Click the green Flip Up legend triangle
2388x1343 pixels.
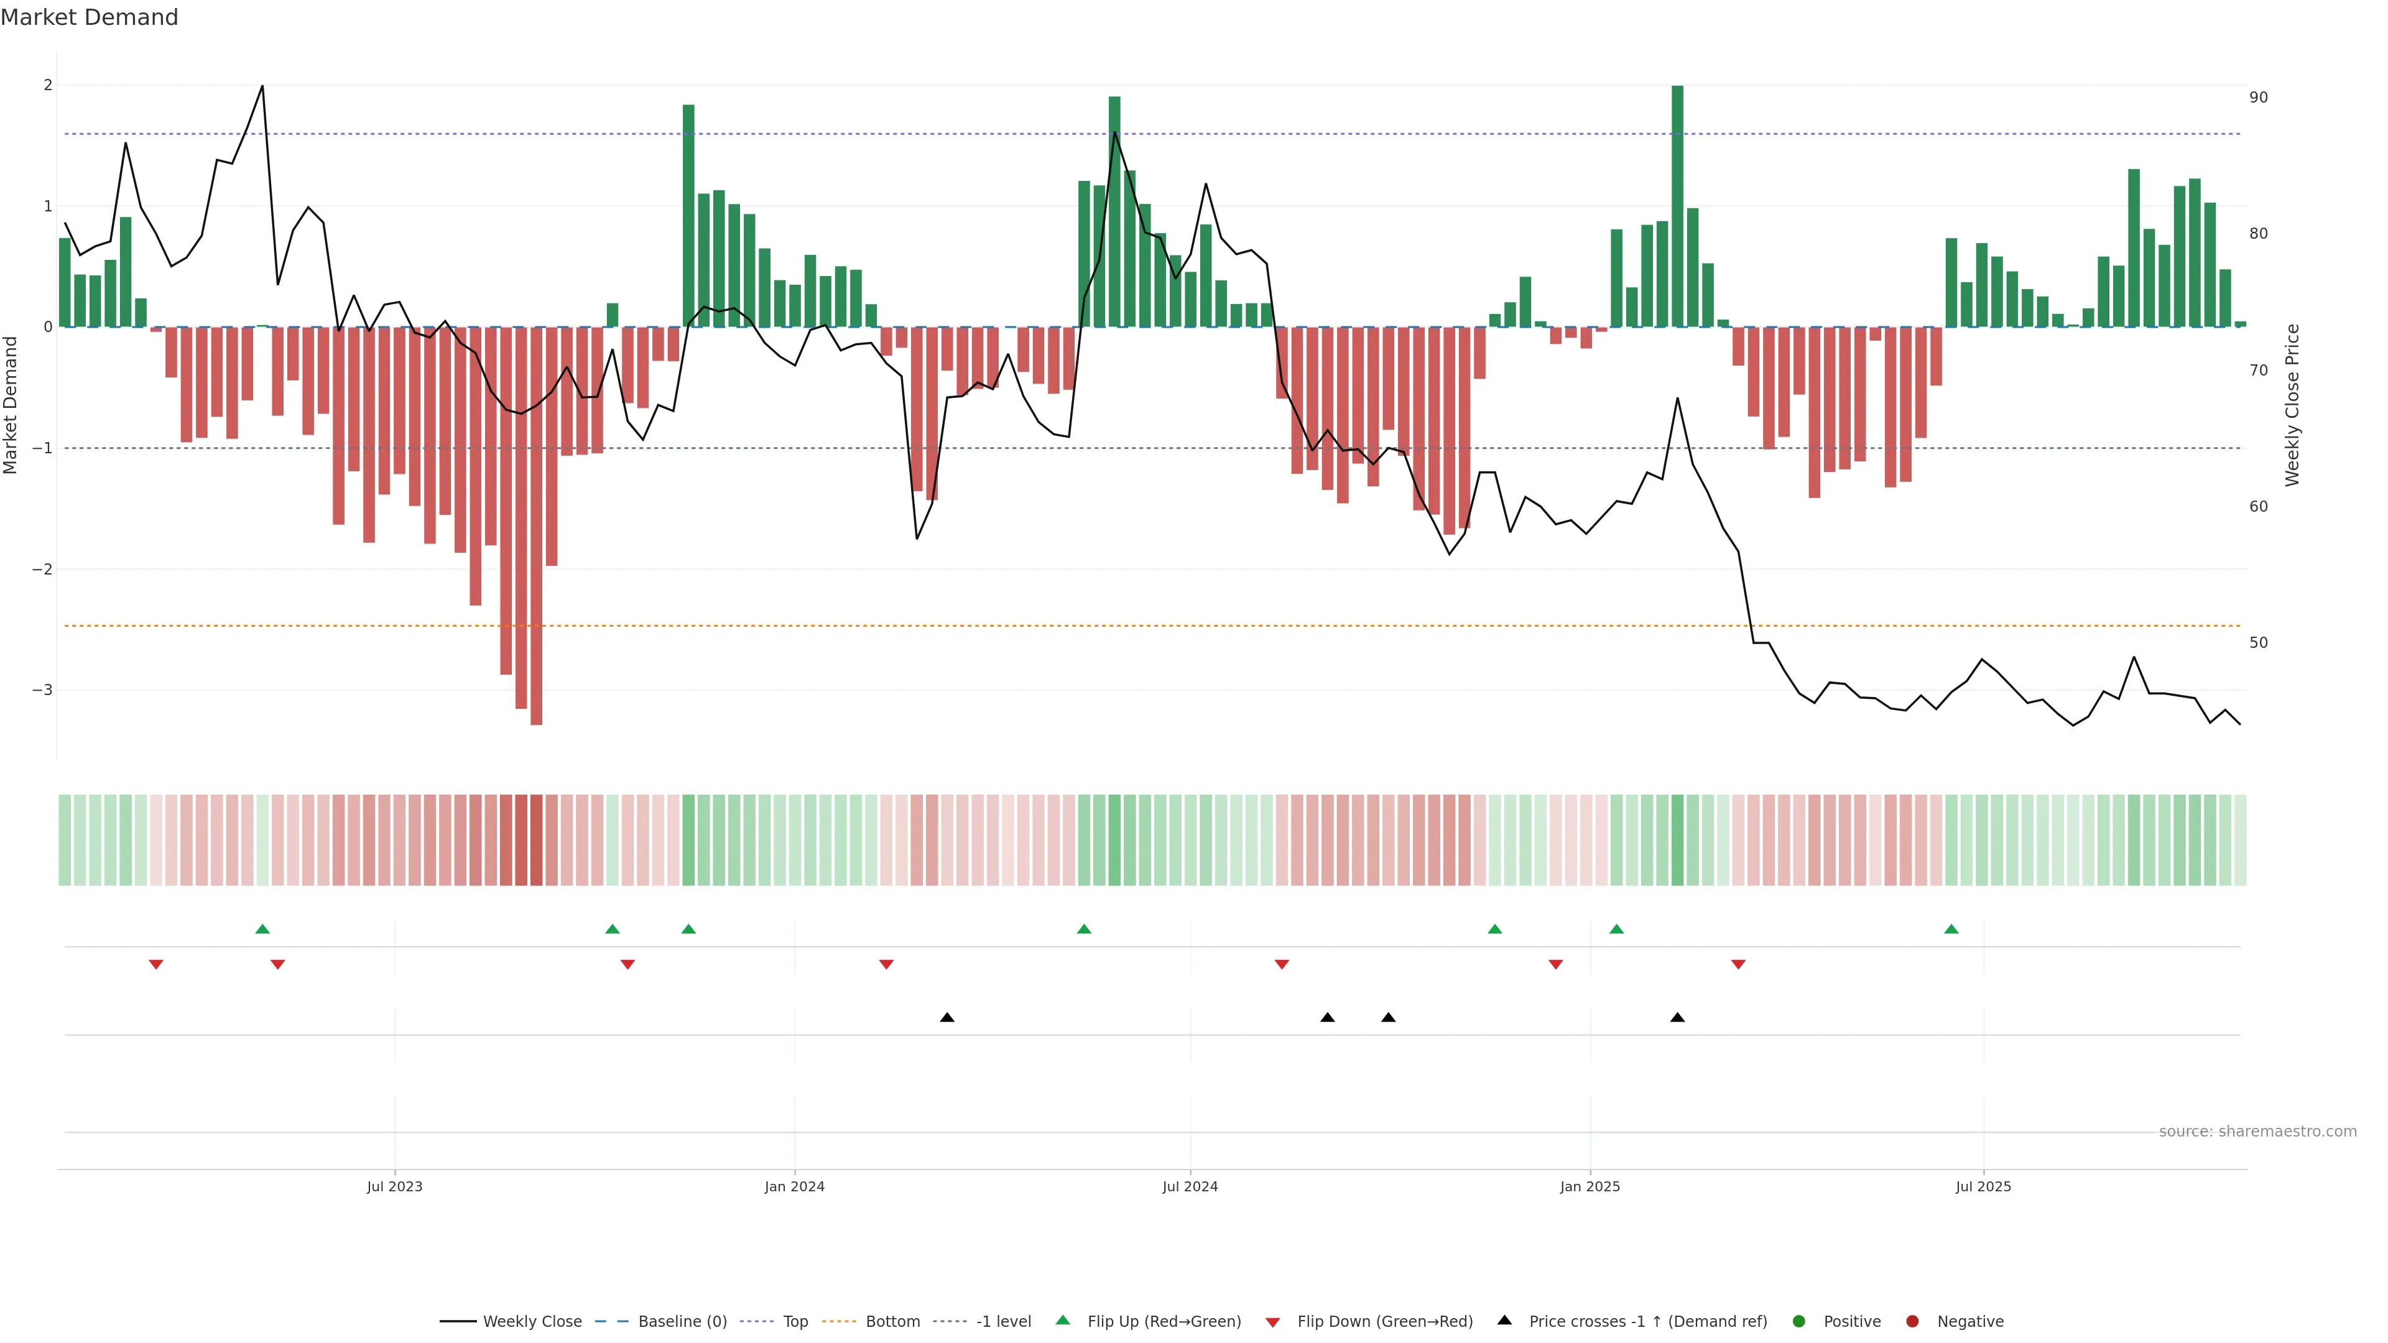1063,1320
